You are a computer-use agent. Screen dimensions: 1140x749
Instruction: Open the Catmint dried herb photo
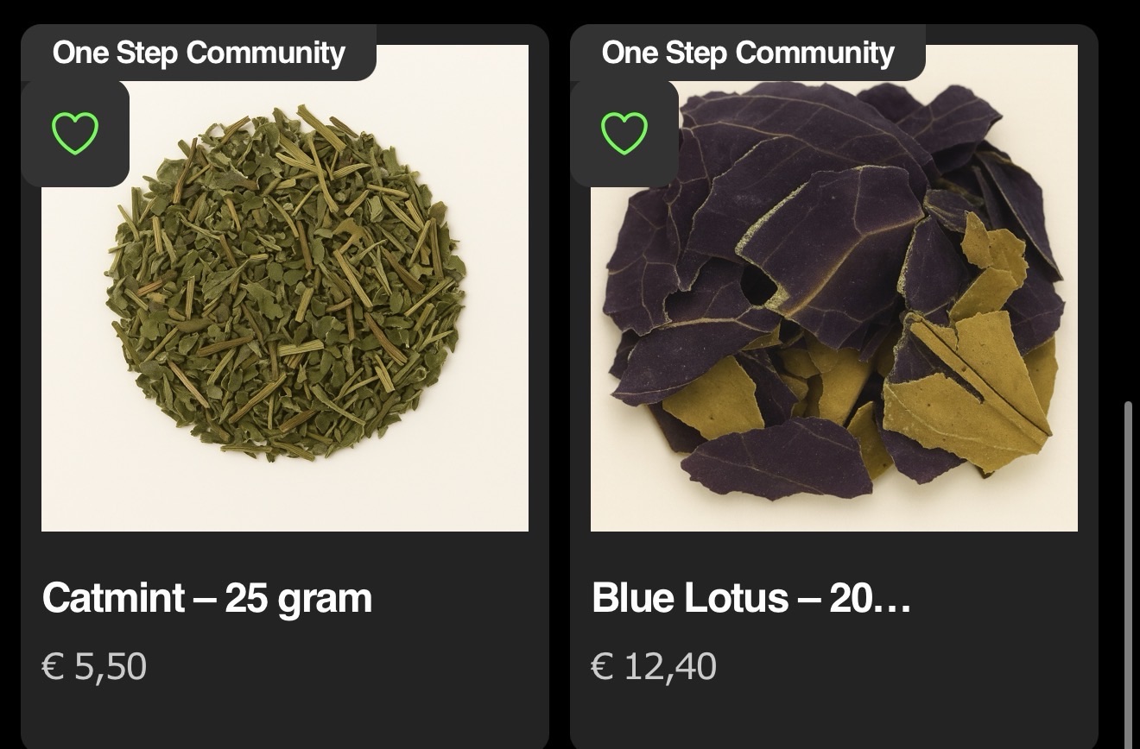tap(285, 345)
